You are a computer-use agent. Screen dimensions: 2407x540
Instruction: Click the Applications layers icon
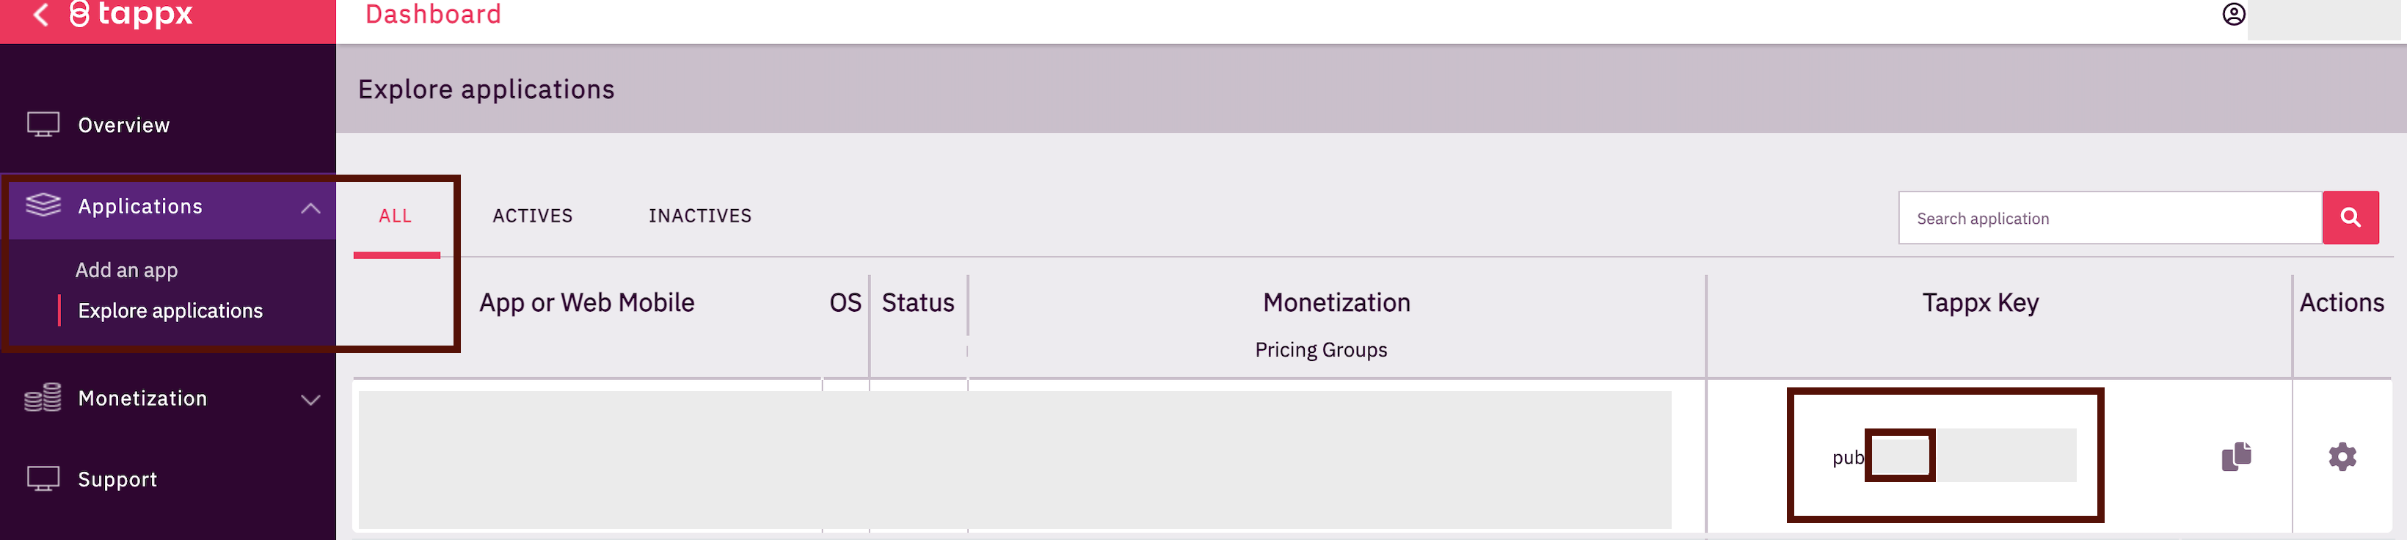[x=43, y=205]
